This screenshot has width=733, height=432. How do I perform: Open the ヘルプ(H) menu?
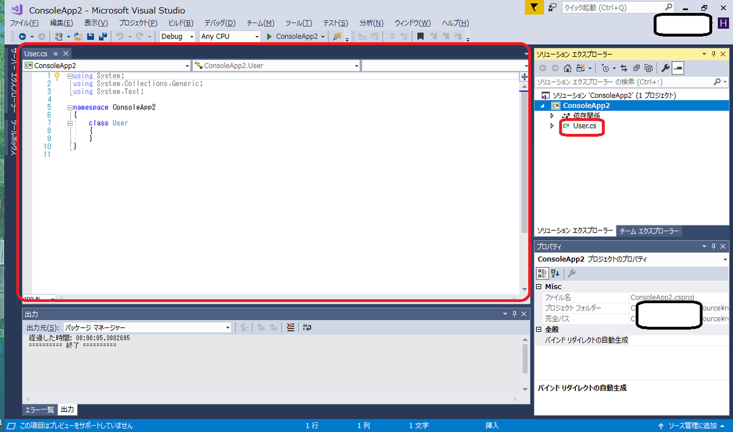coord(455,23)
